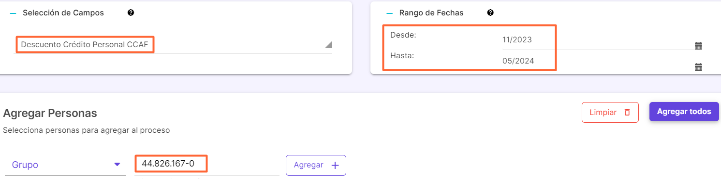Open the calendar picker for Hasta
Viewport: 721px width, 179px height.
pyautogui.click(x=698, y=67)
